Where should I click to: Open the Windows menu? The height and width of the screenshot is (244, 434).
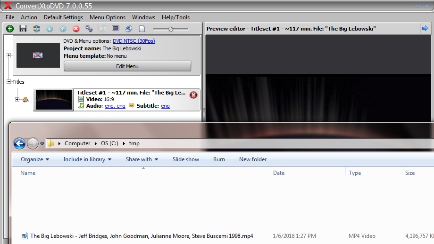143,17
